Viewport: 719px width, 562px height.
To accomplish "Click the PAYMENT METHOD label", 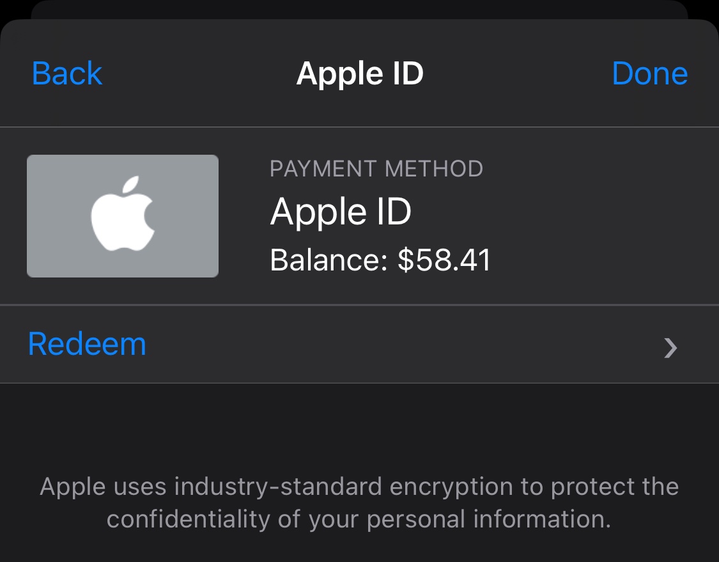I will tap(376, 169).
